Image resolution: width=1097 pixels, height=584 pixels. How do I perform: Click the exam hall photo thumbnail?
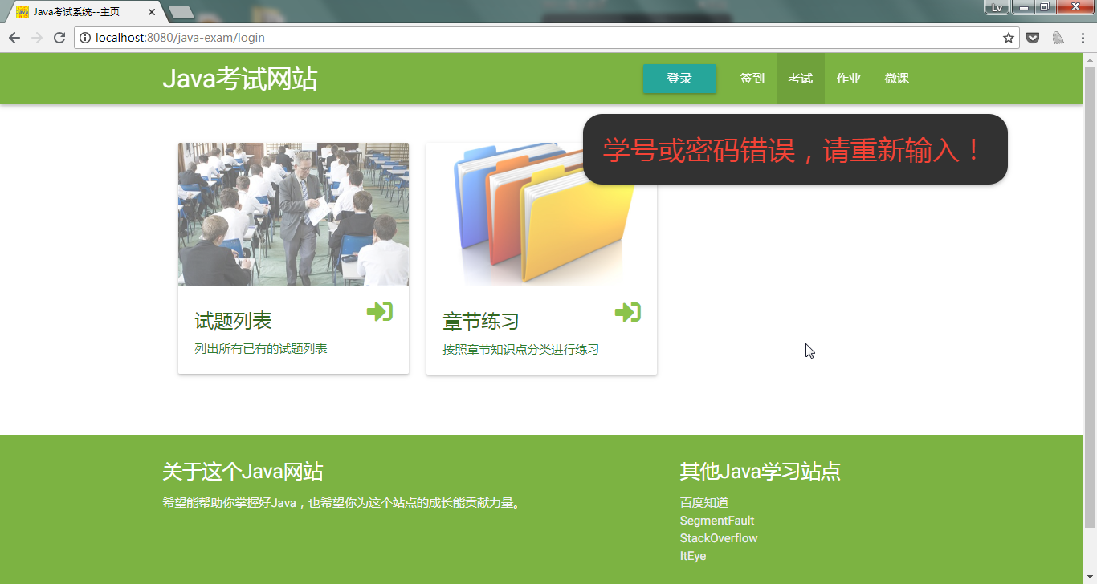[x=293, y=214]
